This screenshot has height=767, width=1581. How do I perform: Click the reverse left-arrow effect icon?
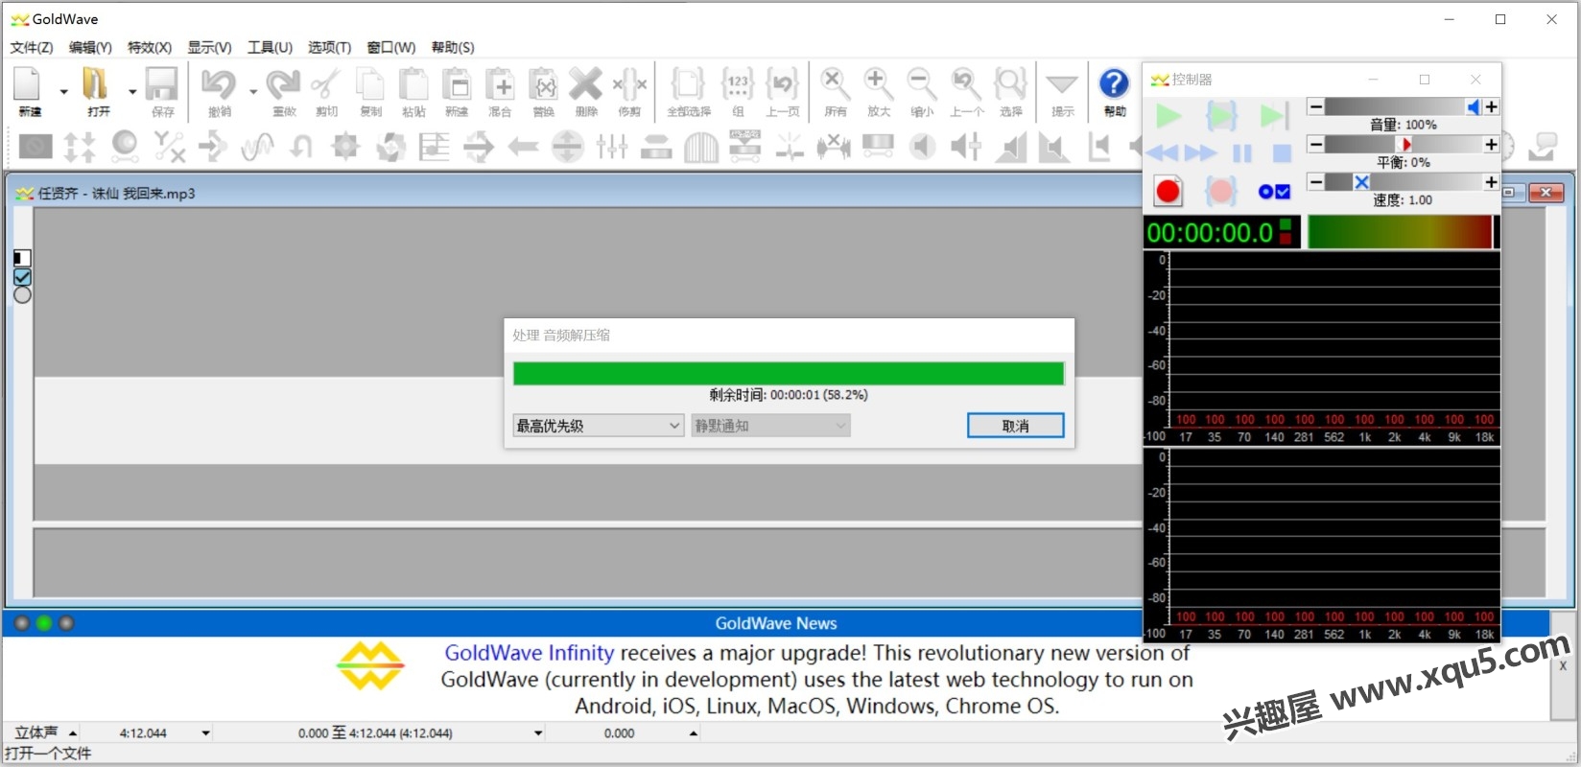click(523, 147)
